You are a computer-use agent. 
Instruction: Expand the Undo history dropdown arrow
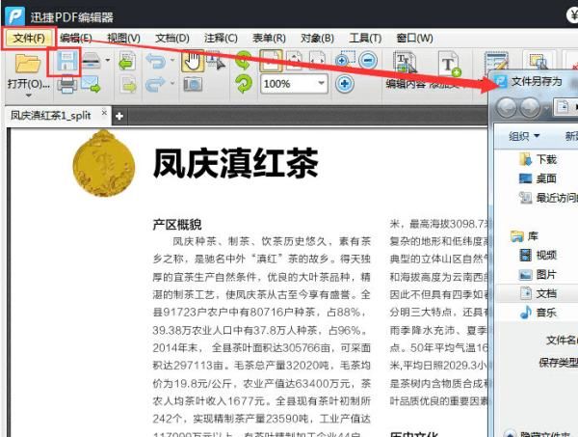point(172,60)
